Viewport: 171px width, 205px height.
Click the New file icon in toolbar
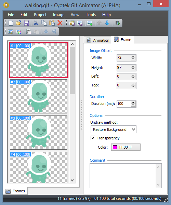coord(11,23)
